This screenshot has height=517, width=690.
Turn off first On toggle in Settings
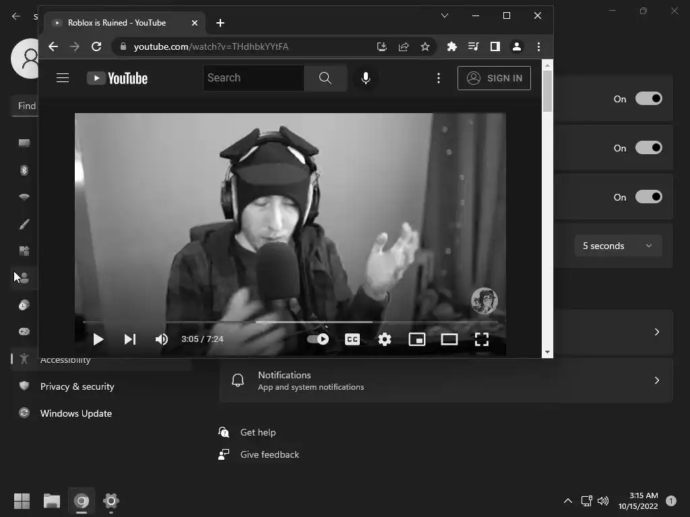coord(649,98)
